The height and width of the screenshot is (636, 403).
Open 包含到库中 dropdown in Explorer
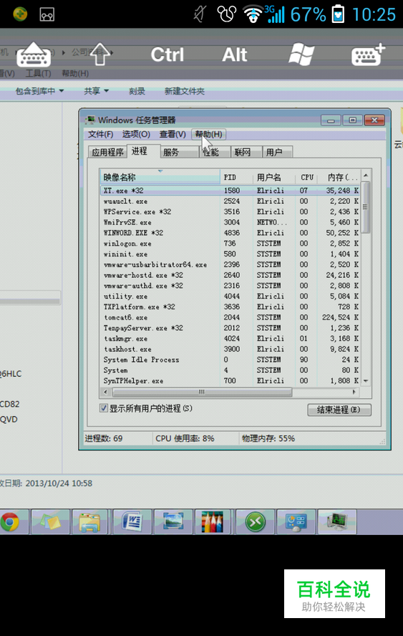click(40, 91)
